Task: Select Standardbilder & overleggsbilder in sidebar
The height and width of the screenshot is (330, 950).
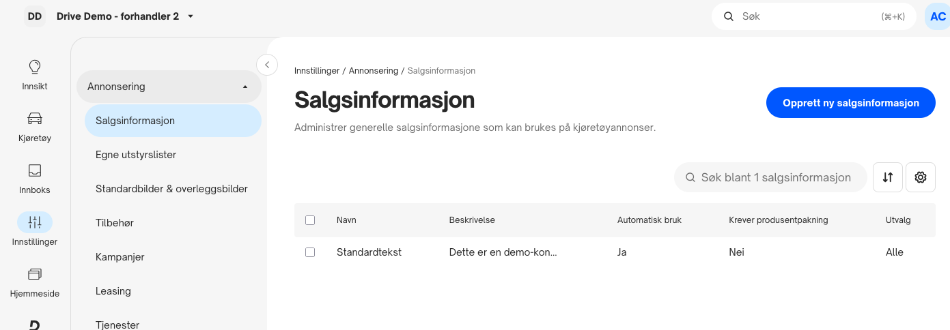Action: (171, 189)
